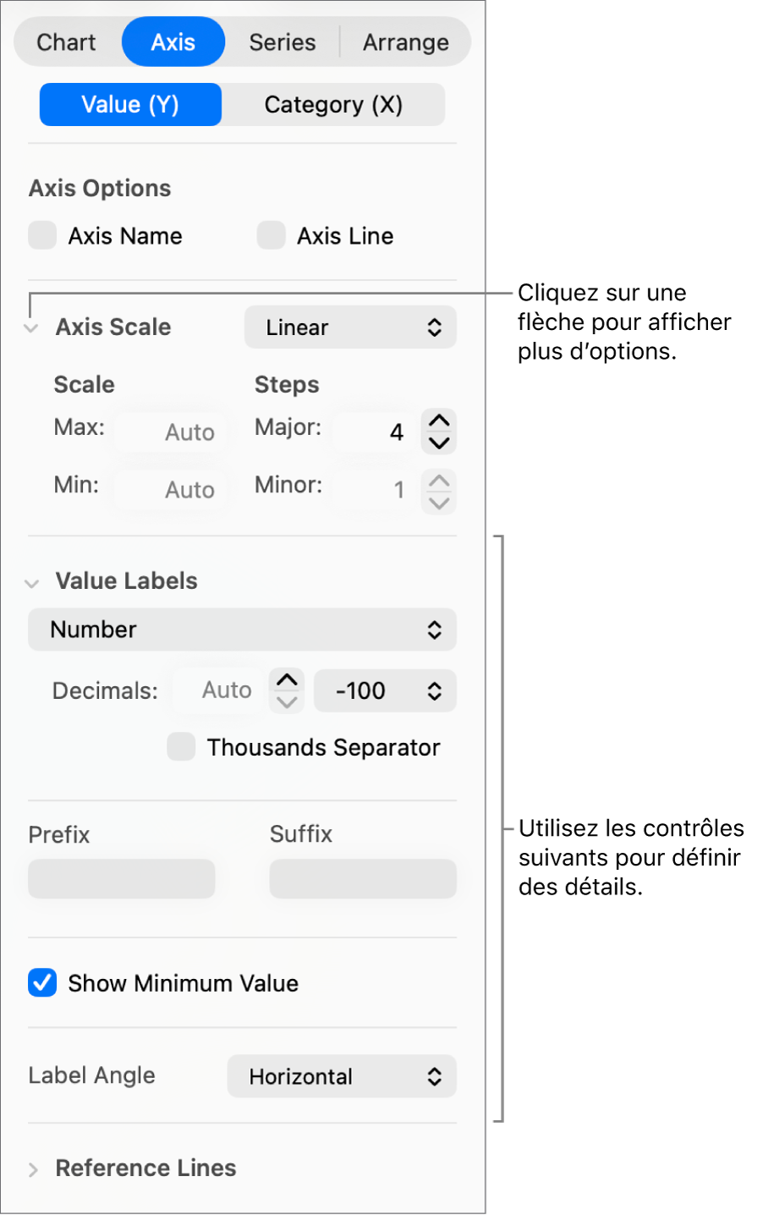This screenshot has width=763, height=1215.
Task: Decrease the Decimals value with the stepper
Action: coord(286,701)
